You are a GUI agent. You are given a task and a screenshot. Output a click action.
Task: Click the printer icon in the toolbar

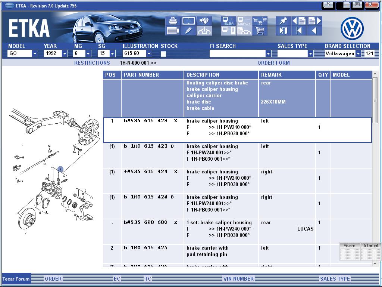pyautogui.click(x=173, y=21)
